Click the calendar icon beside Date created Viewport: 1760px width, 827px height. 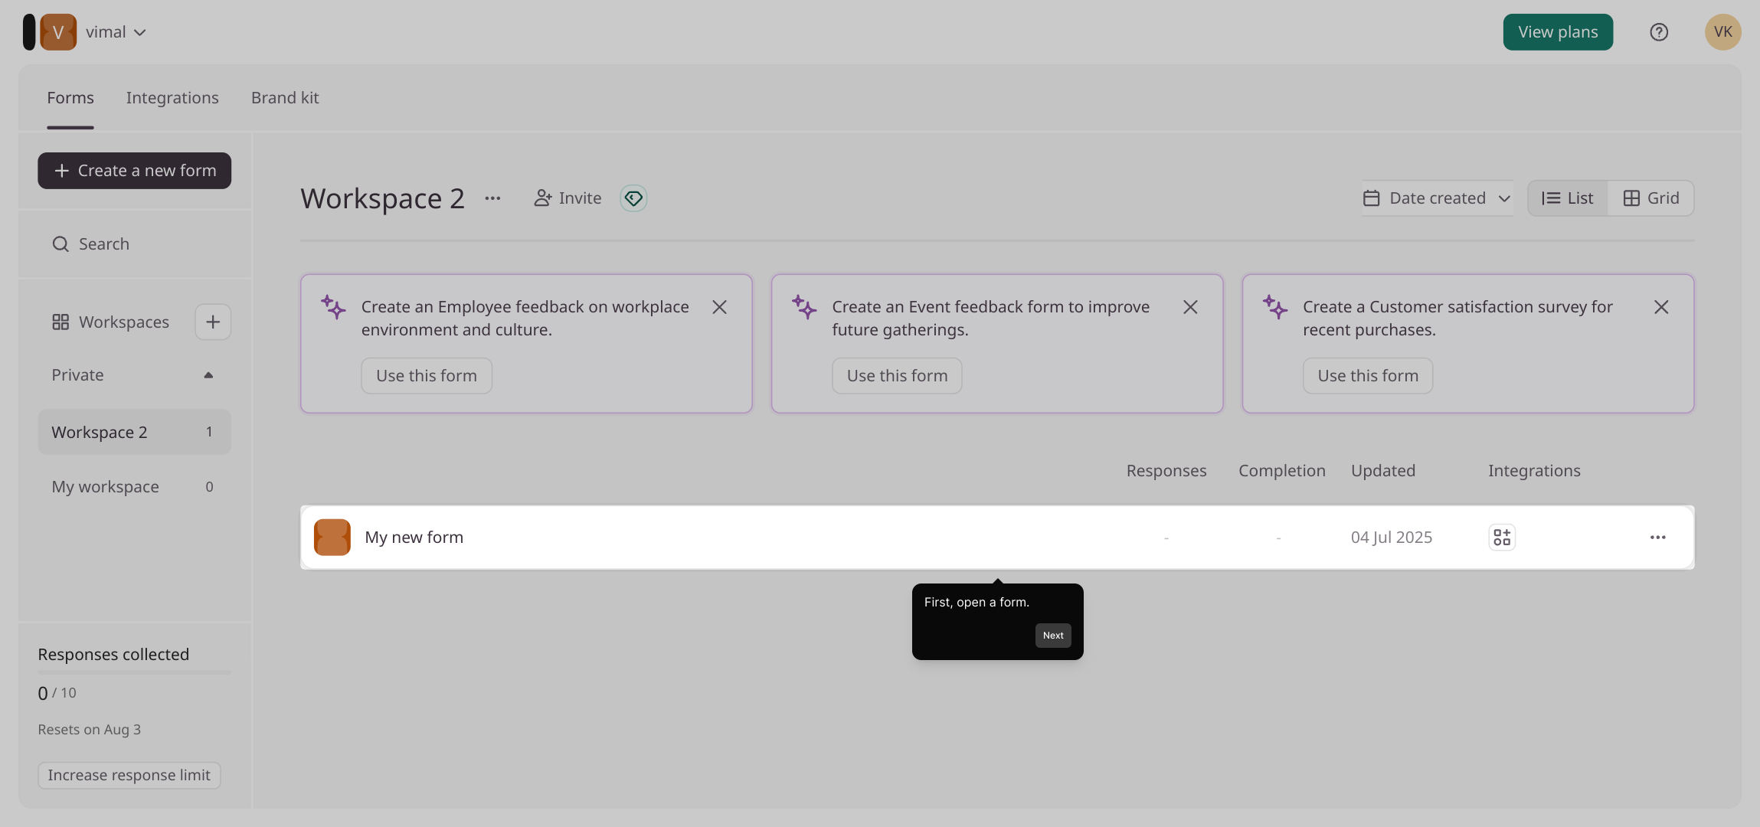point(1372,198)
